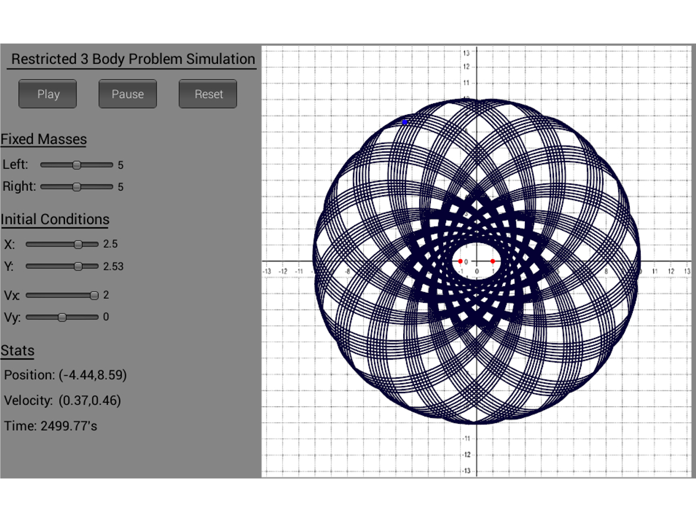Click the Fixed Masses heading
696x522 pixels.
pyautogui.click(x=43, y=139)
